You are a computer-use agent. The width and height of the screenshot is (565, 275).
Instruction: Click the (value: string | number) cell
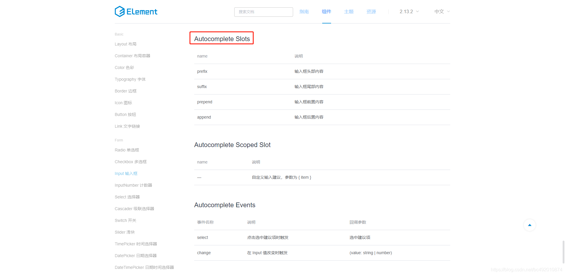click(371, 253)
